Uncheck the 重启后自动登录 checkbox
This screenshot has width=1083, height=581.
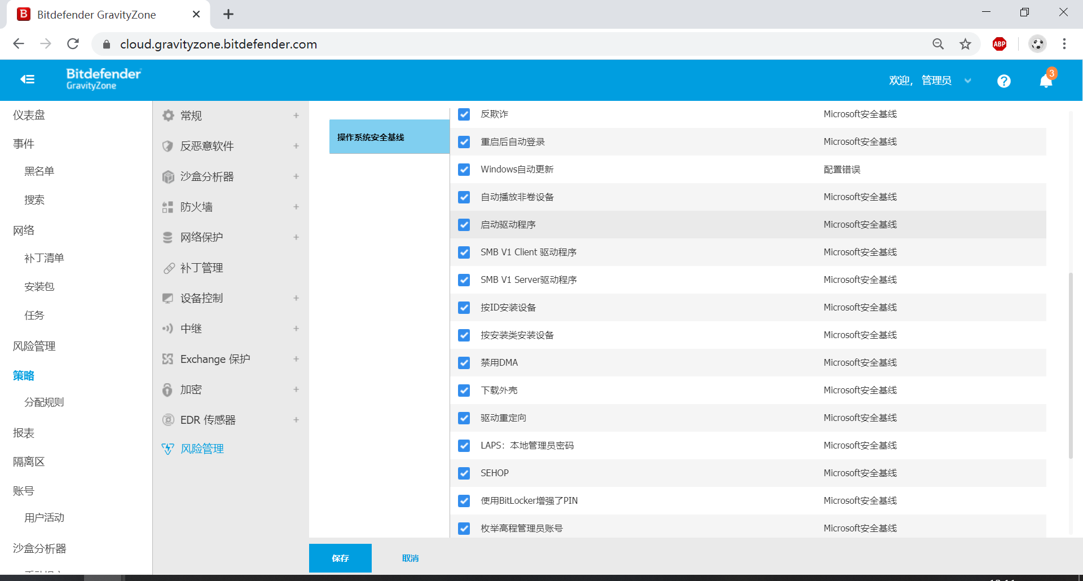pos(464,142)
